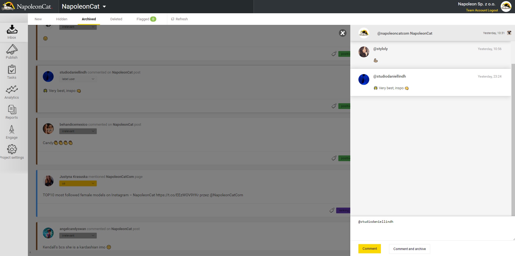Click the 'Yesterday, 23:24' timestamp
This screenshot has width=515, height=256.
tap(490, 77)
